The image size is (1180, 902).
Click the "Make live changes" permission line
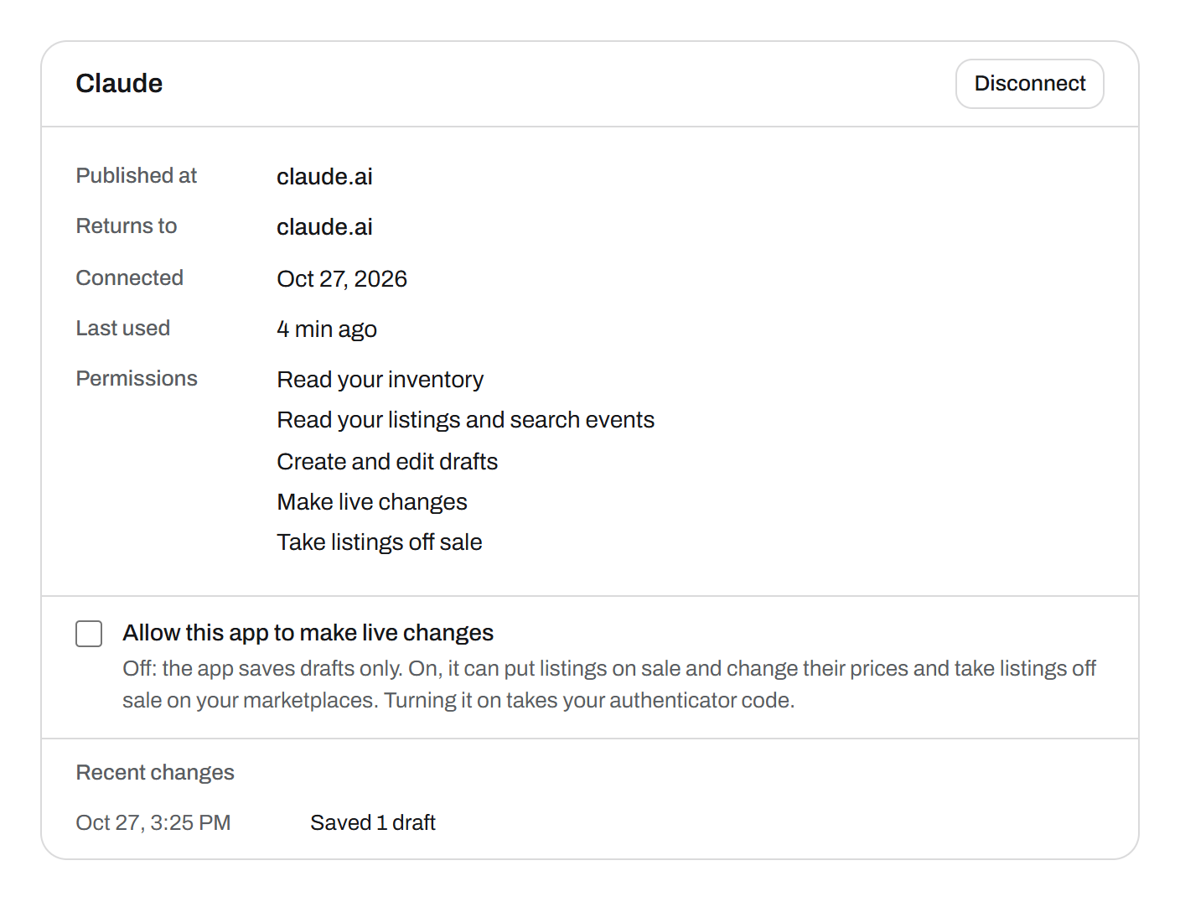(372, 502)
